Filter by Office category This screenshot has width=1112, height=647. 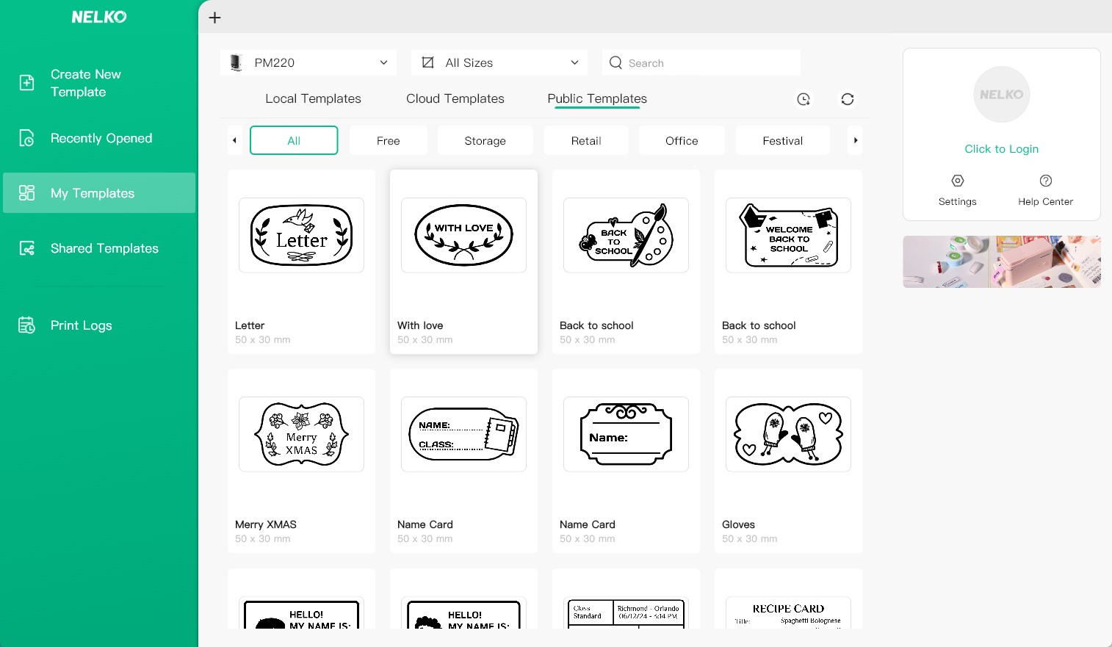tap(682, 140)
